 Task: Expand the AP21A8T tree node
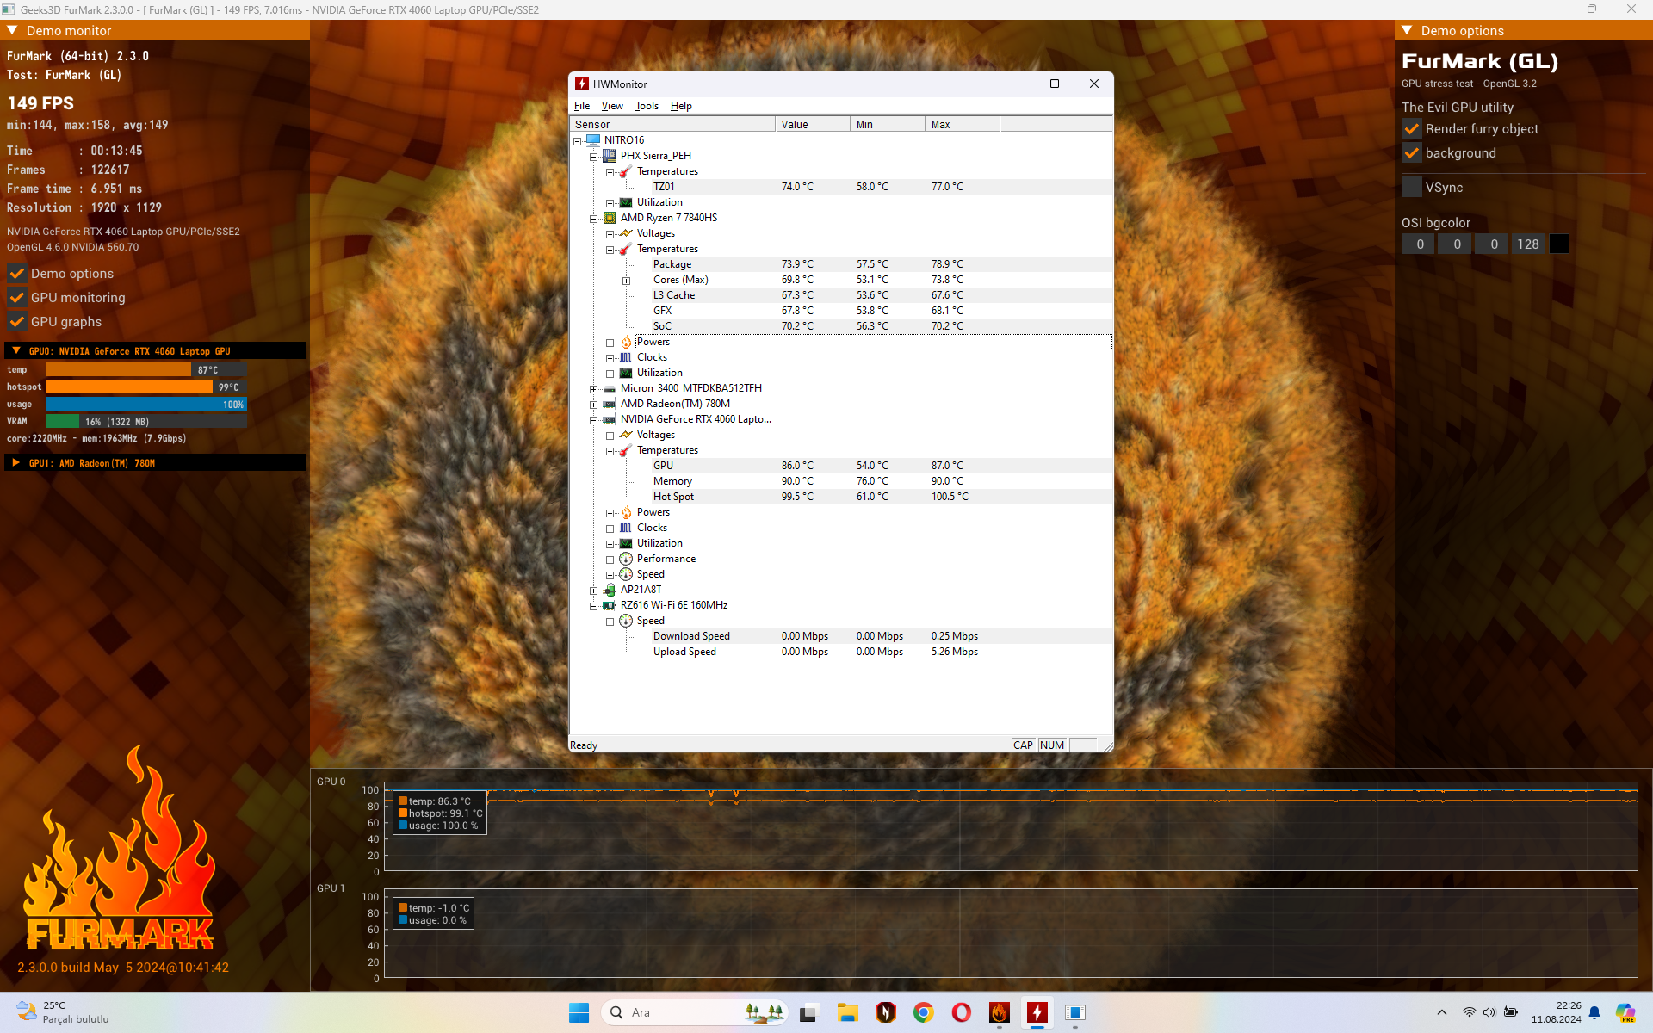[593, 591]
